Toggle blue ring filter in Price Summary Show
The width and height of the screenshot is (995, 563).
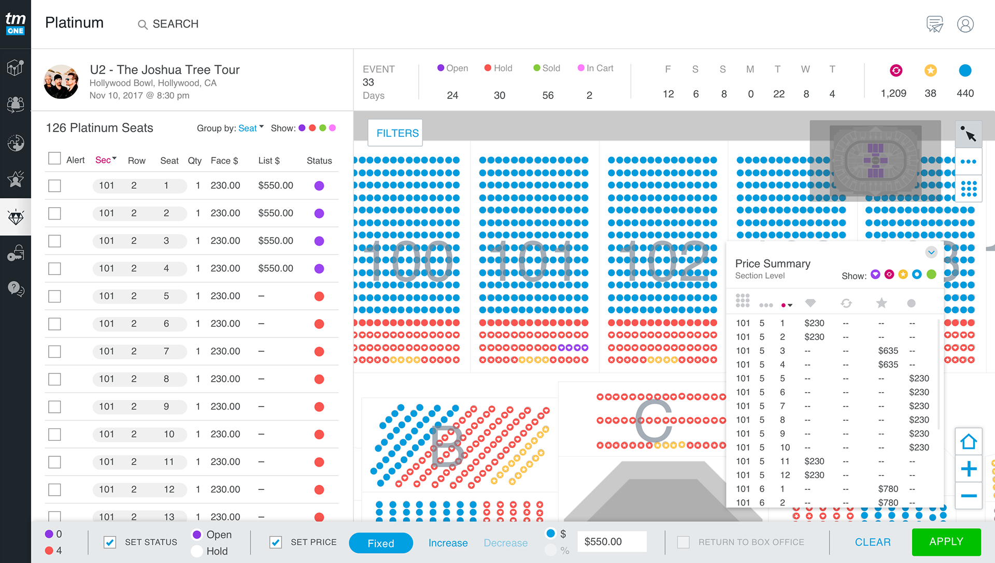pyautogui.click(x=917, y=275)
